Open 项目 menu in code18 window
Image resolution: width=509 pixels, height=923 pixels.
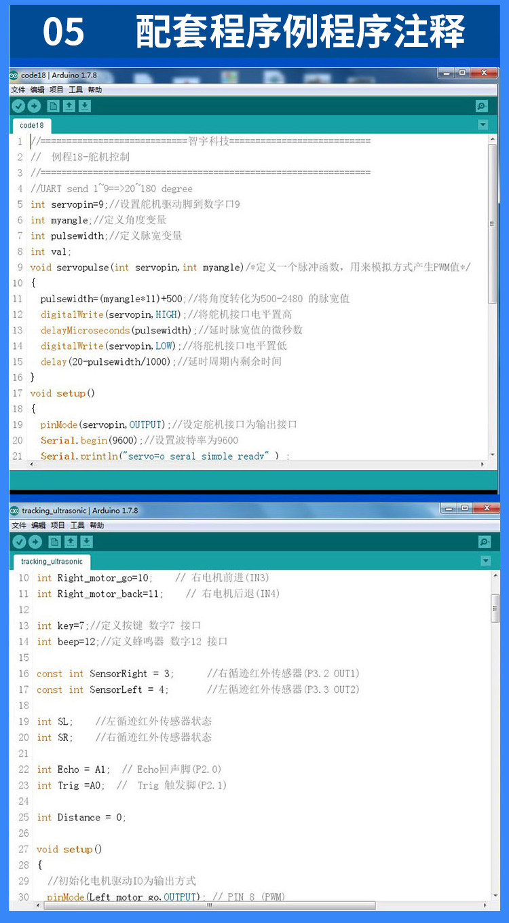(x=56, y=90)
